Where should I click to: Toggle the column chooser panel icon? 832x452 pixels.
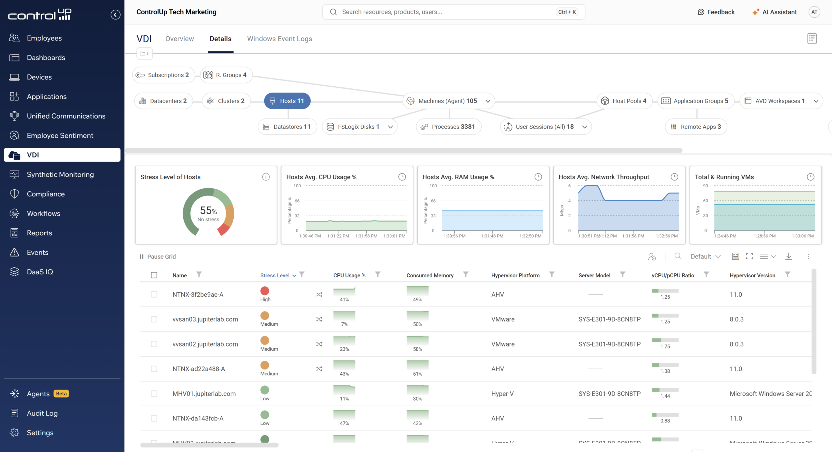click(x=735, y=257)
